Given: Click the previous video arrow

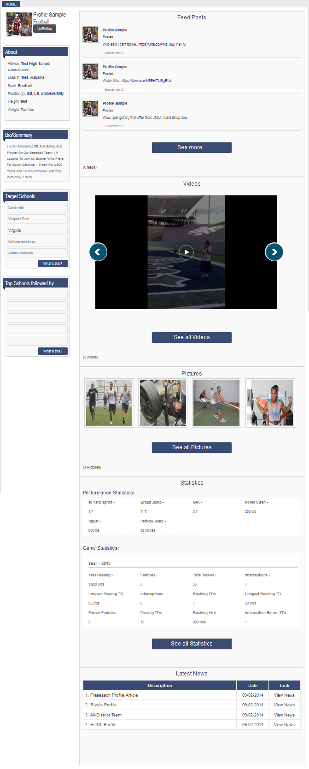Looking at the screenshot, I should pos(98,252).
